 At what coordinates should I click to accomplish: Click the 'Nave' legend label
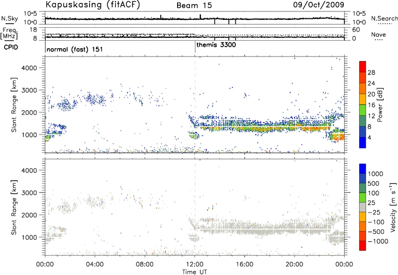pyautogui.click(x=379, y=34)
